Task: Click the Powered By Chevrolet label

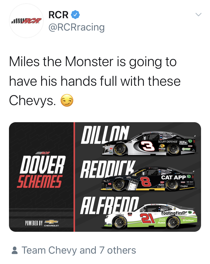Action: coord(42,223)
